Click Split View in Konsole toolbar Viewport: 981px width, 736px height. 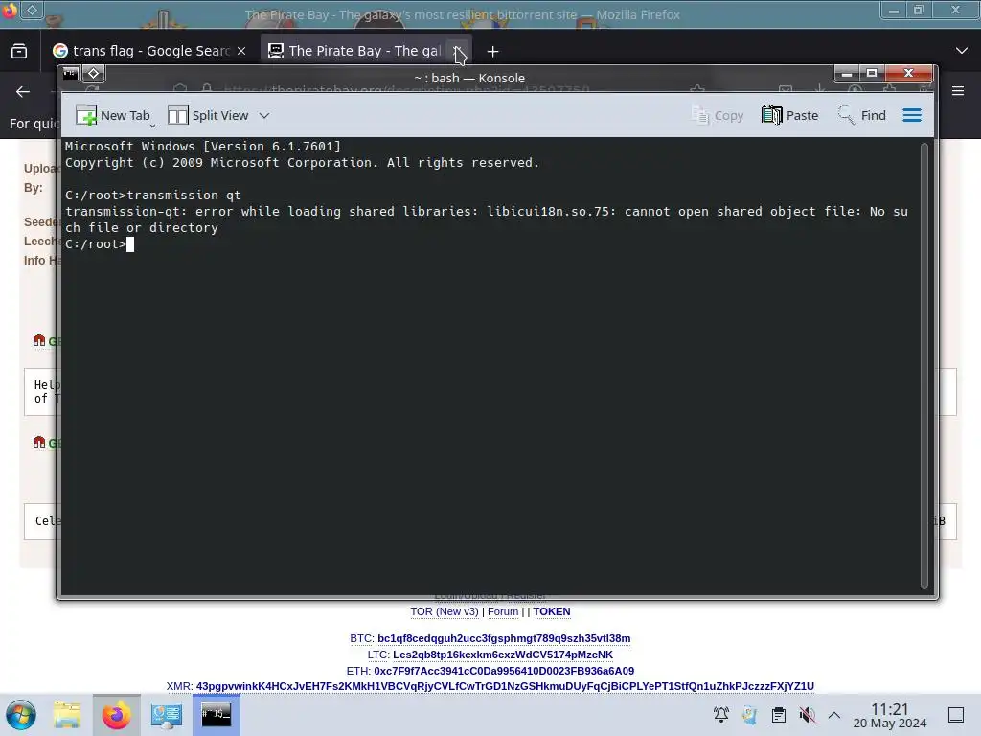click(x=208, y=115)
